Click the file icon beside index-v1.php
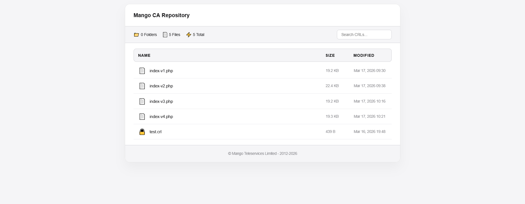This screenshot has height=204, width=525. [142, 71]
